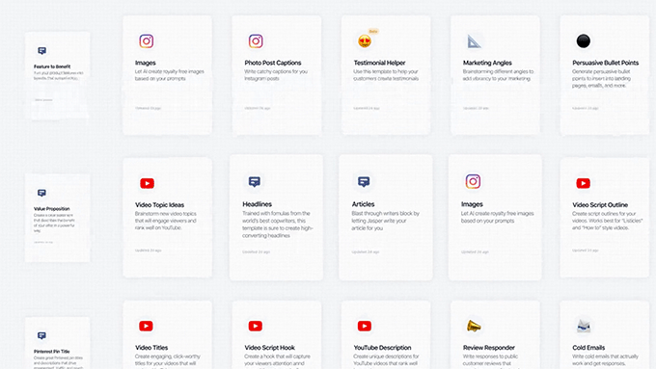Click the Headlines chat bubble icon
This screenshot has height=369, width=656.
coord(255,182)
